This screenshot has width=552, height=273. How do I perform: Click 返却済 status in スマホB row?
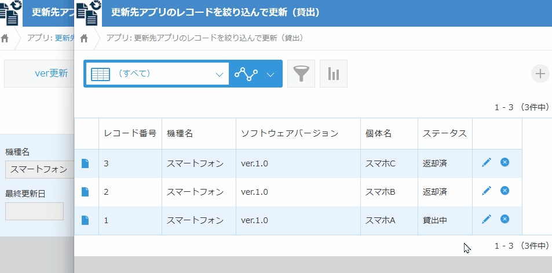445,192
